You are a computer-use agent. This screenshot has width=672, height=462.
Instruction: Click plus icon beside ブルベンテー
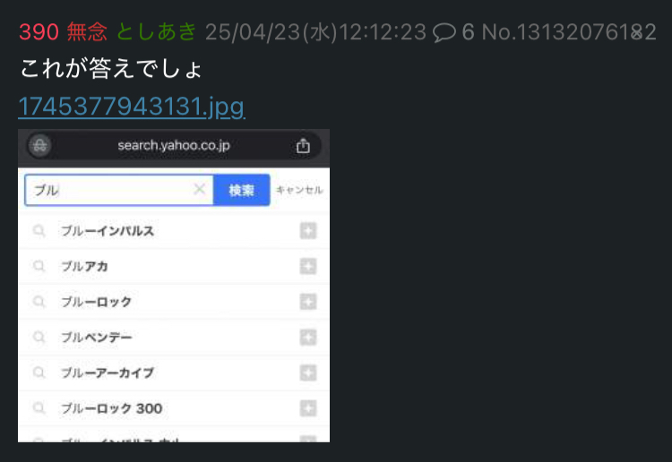click(x=308, y=338)
